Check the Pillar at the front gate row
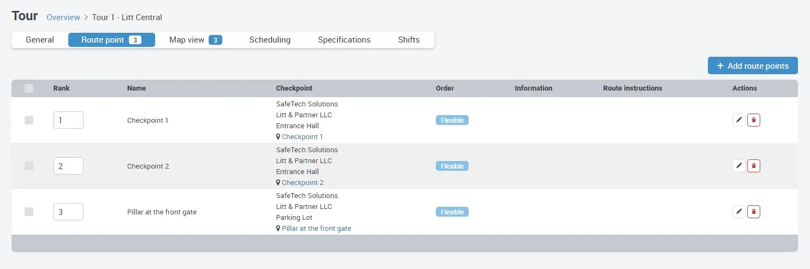 pos(29,212)
